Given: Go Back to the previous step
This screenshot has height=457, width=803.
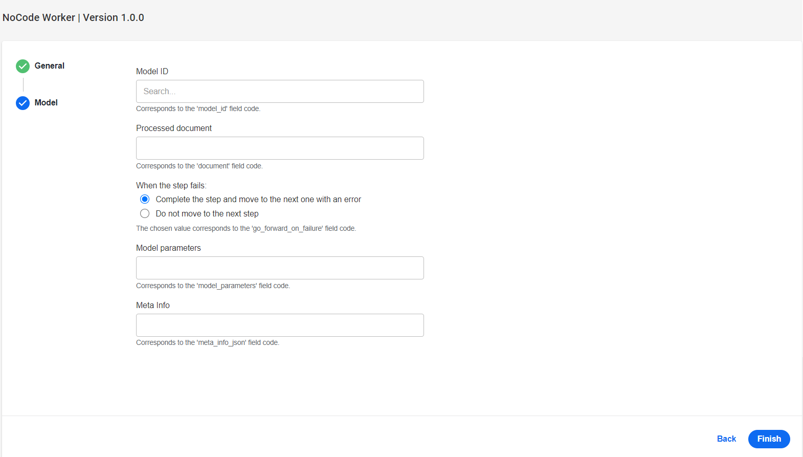Looking at the screenshot, I should click(726, 439).
